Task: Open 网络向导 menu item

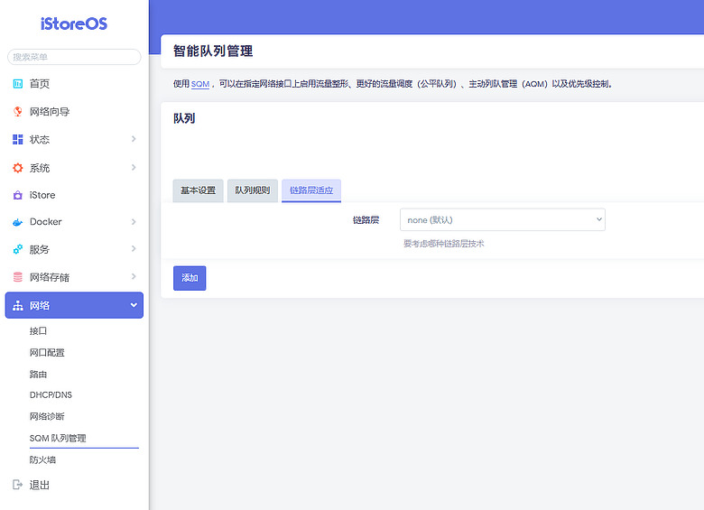Action: click(x=50, y=111)
